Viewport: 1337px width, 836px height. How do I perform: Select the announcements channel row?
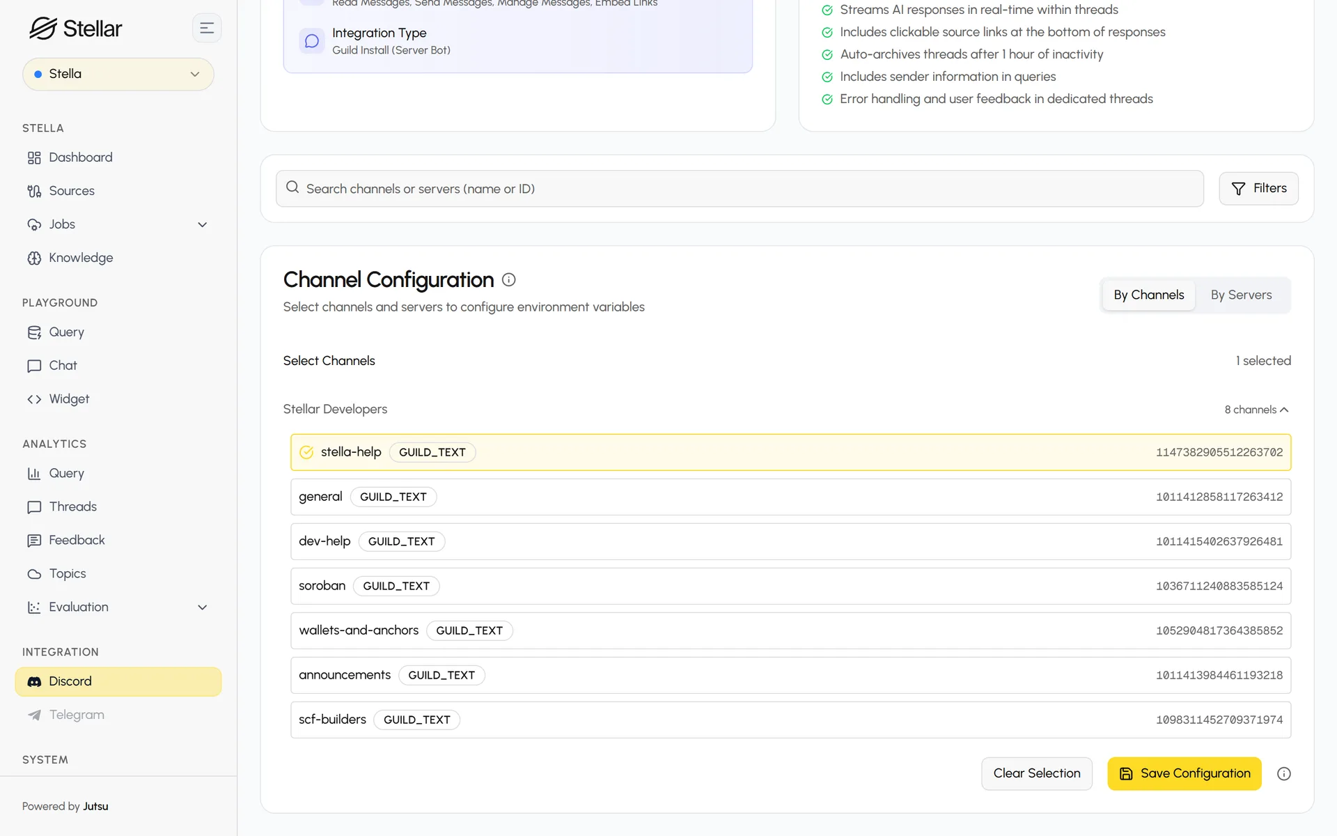point(790,675)
